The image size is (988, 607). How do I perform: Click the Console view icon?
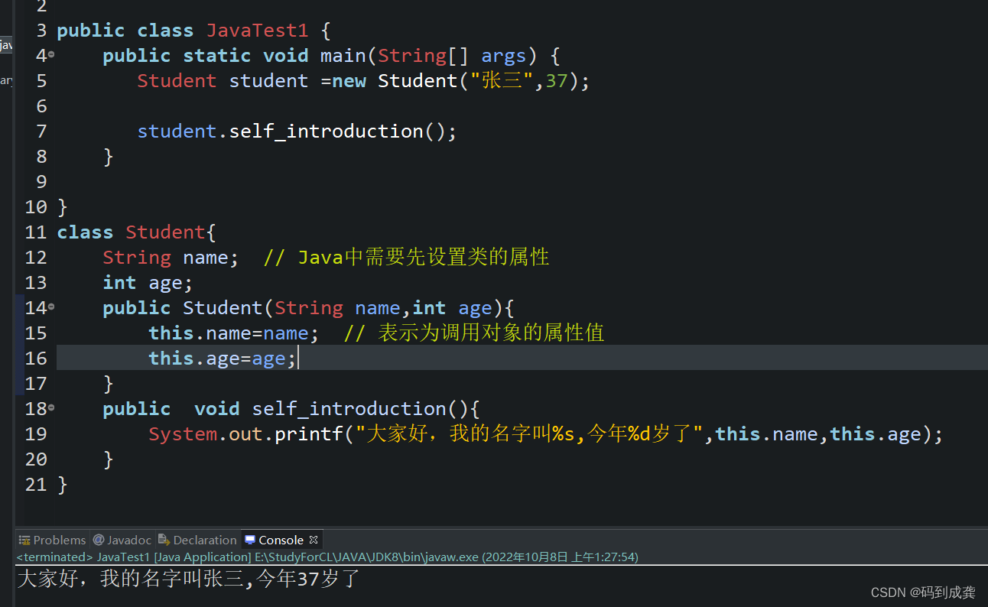pyautogui.click(x=250, y=540)
